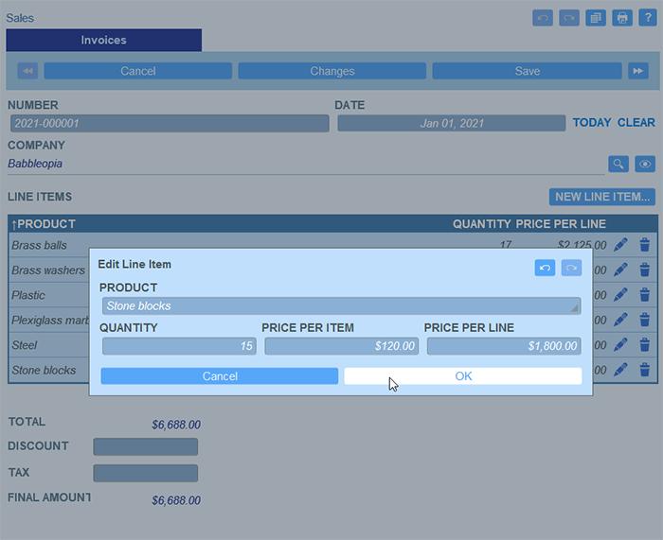This screenshot has width=663, height=540.
Task: Click the CLEAR date link
Action: pyautogui.click(x=636, y=123)
